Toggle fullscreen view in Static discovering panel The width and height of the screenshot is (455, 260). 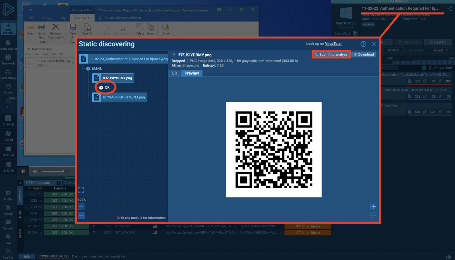click(x=81, y=190)
